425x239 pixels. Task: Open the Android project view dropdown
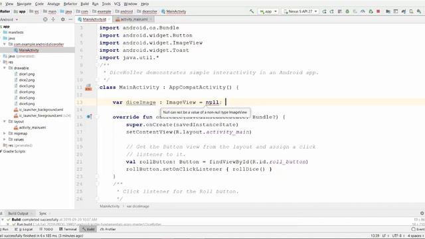point(9,19)
